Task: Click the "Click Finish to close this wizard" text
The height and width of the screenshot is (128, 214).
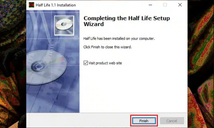Action: coord(108,47)
